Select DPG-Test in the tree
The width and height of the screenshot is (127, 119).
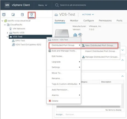20,40
